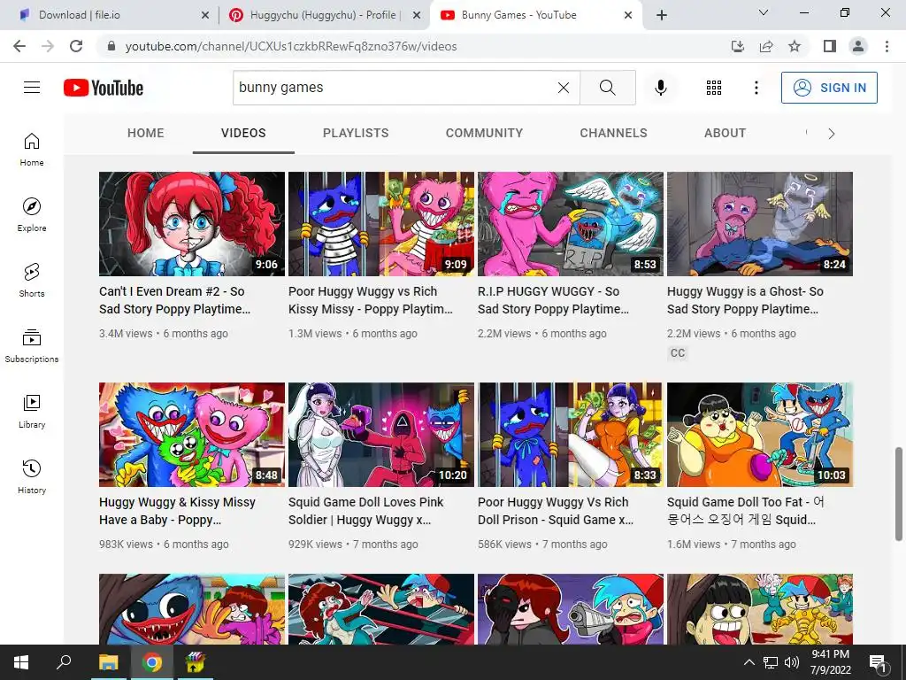Open Huggy Wuggy is a Ghost title
This screenshot has width=906, height=680.
745,300
